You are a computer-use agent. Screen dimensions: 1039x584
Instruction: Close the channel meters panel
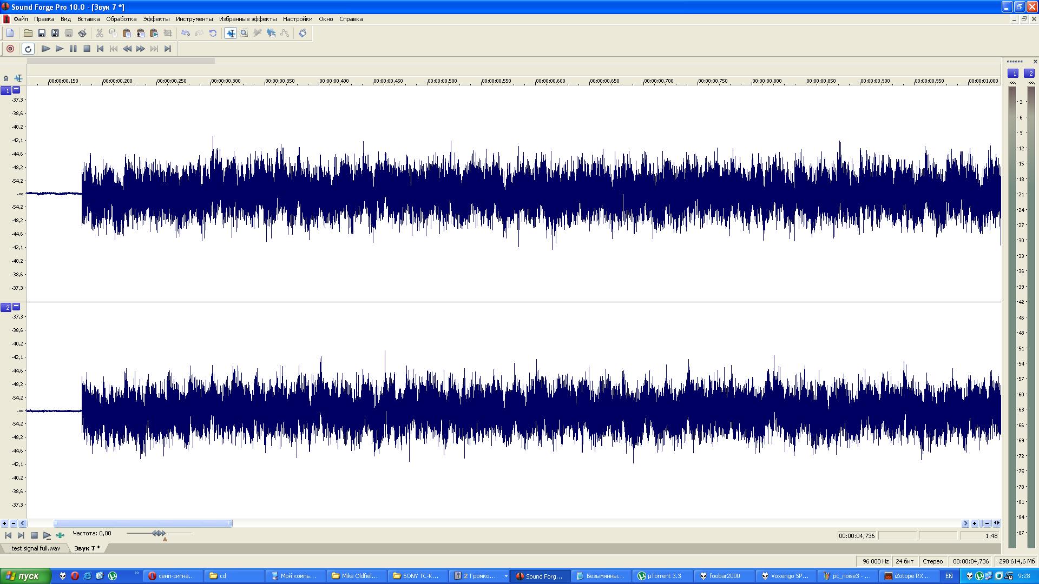pyautogui.click(x=1035, y=62)
